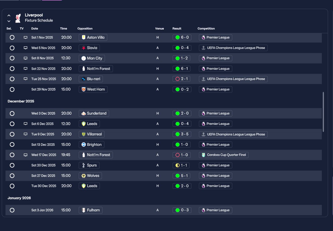Image resolution: width=333 pixels, height=231 pixels.
Task: Open the Carabao Cup Quarter Final competition
Action: (224, 155)
